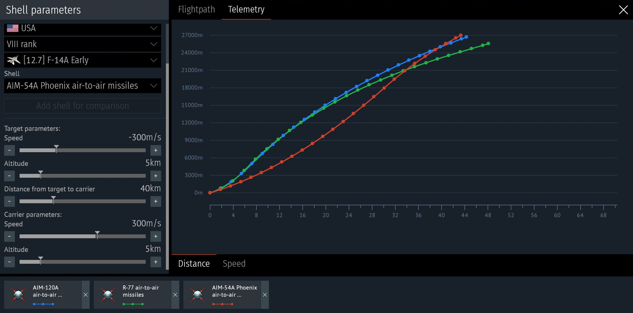Switch to the Flightpath tab
633x313 pixels.
[196, 9]
